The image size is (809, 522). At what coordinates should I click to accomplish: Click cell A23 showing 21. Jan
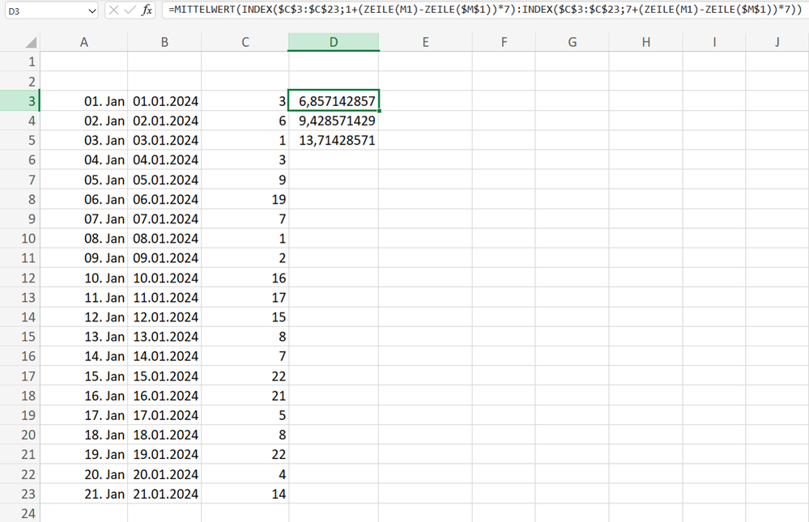pyautogui.click(x=84, y=494)
